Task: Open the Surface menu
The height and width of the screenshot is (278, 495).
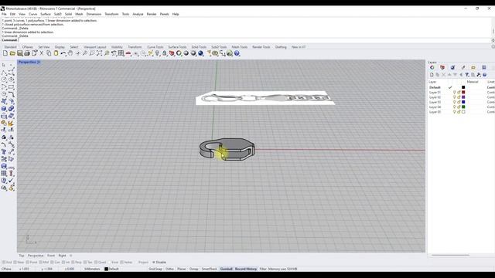Action: (x=46, y=14)
